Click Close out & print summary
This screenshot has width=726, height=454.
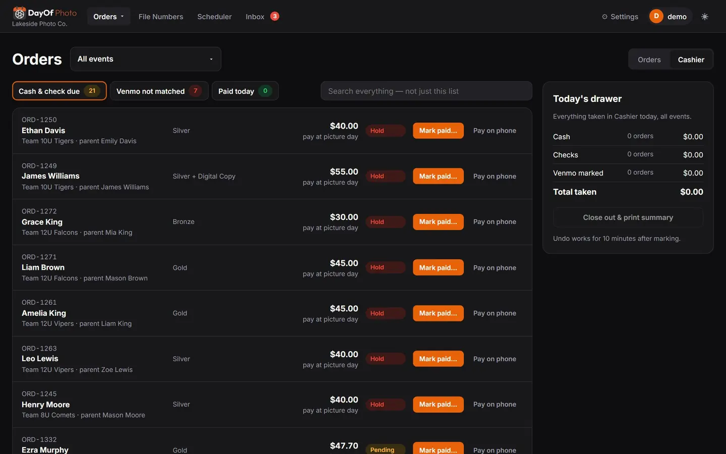(x=628, y=217)
